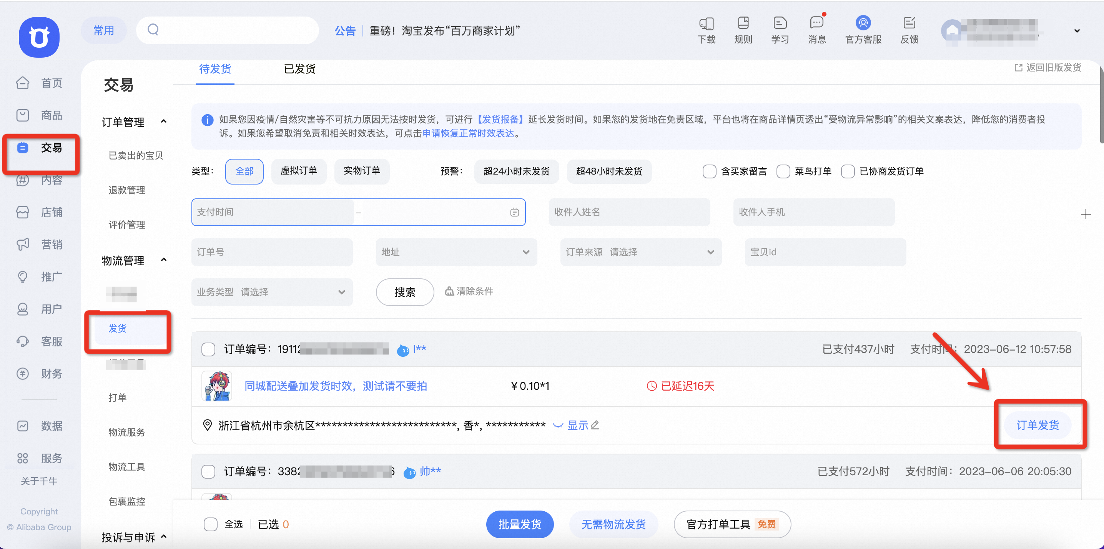1104x549 pixels.
Task: Click the 收件人姓名 input field
Action: (629, 212)
